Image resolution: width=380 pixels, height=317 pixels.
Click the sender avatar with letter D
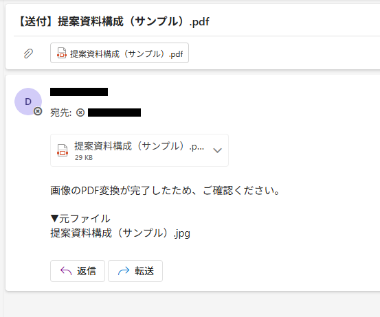point(28,102)
